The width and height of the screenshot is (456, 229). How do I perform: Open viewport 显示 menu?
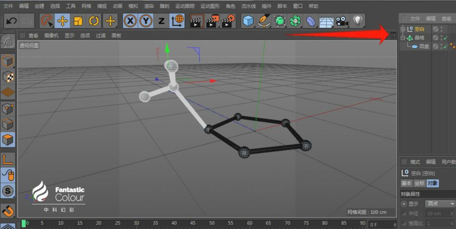(x=69, y=35)
